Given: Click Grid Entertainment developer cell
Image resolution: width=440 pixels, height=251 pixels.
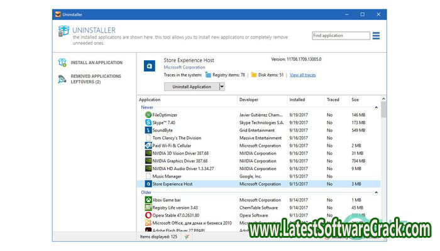Looking at the screenshot, I should 257,131.
